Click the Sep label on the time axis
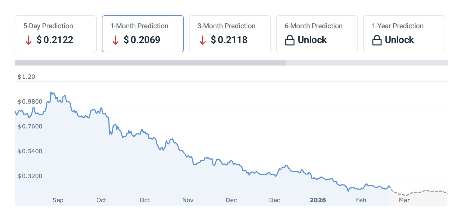Screen dimensions: 462x222 click(58, 200)
